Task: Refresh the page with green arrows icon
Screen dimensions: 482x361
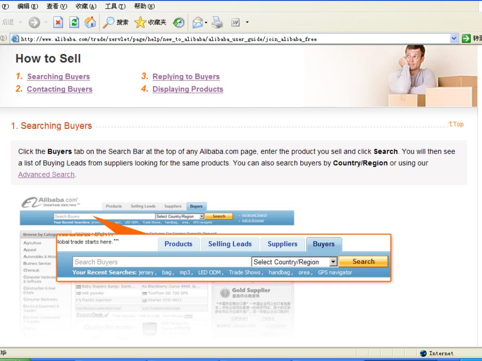Action: 74,23
